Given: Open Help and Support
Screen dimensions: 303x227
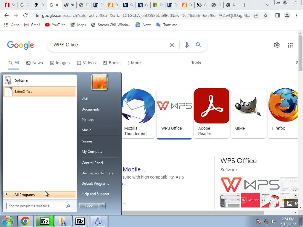Looking at the screenshot, I should (95, 194).
